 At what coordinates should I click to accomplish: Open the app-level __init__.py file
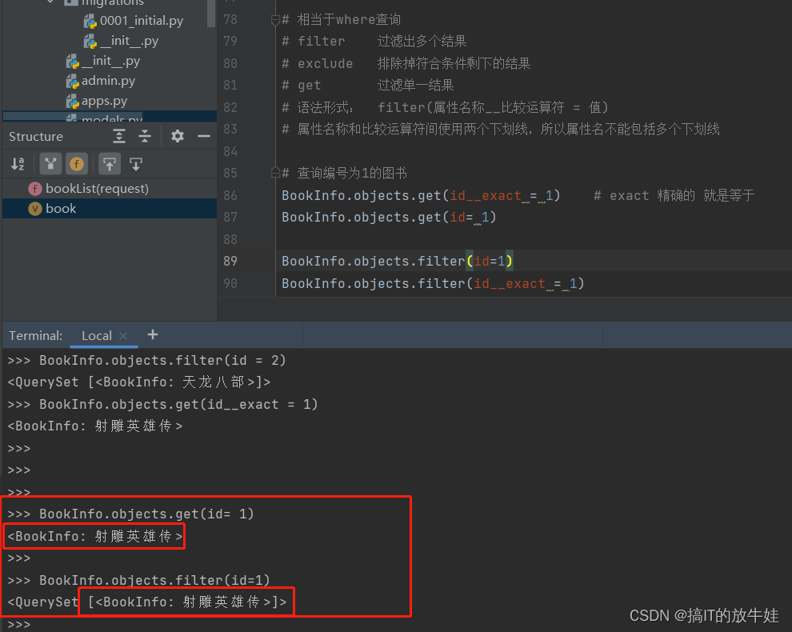pos(111,61)
